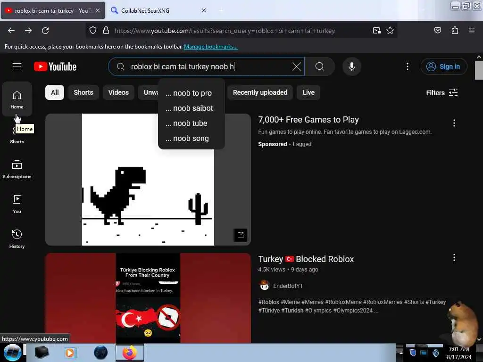Click the external link icon on ad thumbnail

(x=240, y=235)
